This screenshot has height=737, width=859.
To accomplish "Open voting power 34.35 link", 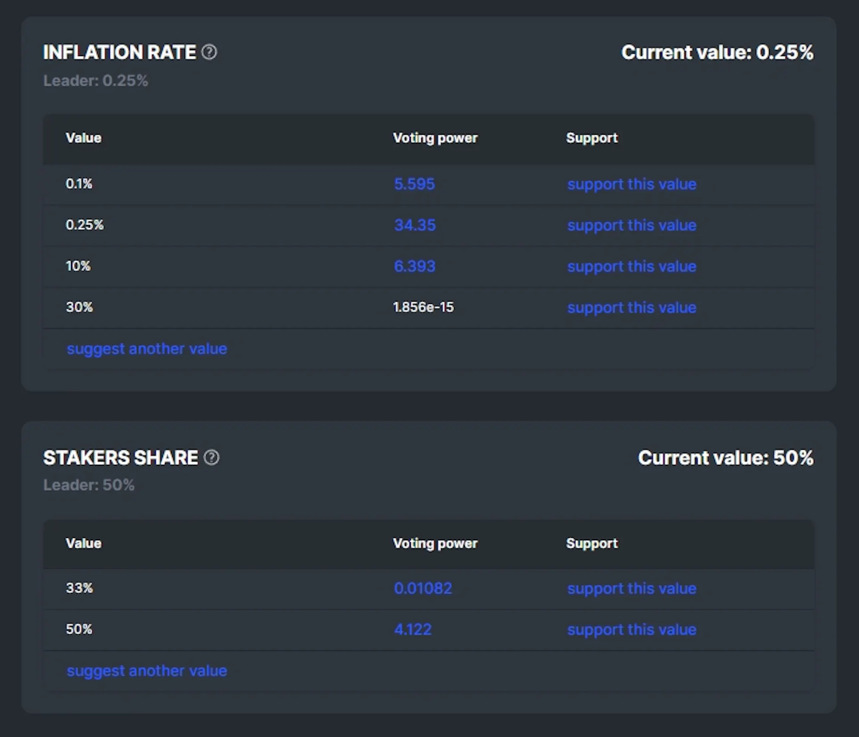I will coord(415,225).
